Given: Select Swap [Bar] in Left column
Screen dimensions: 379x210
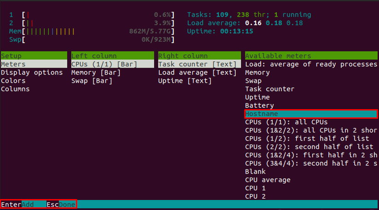Looking at the screenshot, I should click(92, 81).
